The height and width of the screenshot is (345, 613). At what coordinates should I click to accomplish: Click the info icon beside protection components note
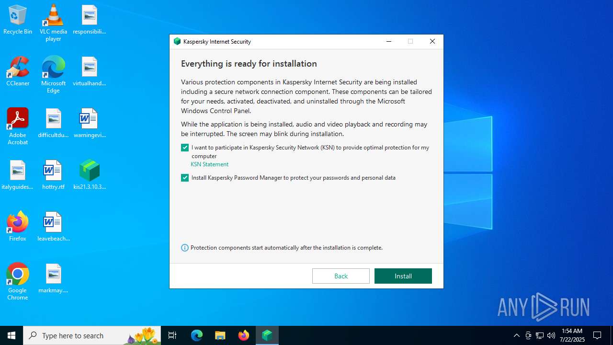click(185, 248)
